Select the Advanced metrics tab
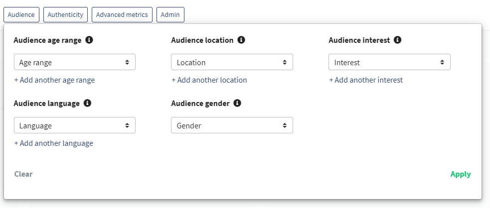This screenshot has width=490, height=208. click(x=122, y=15)
